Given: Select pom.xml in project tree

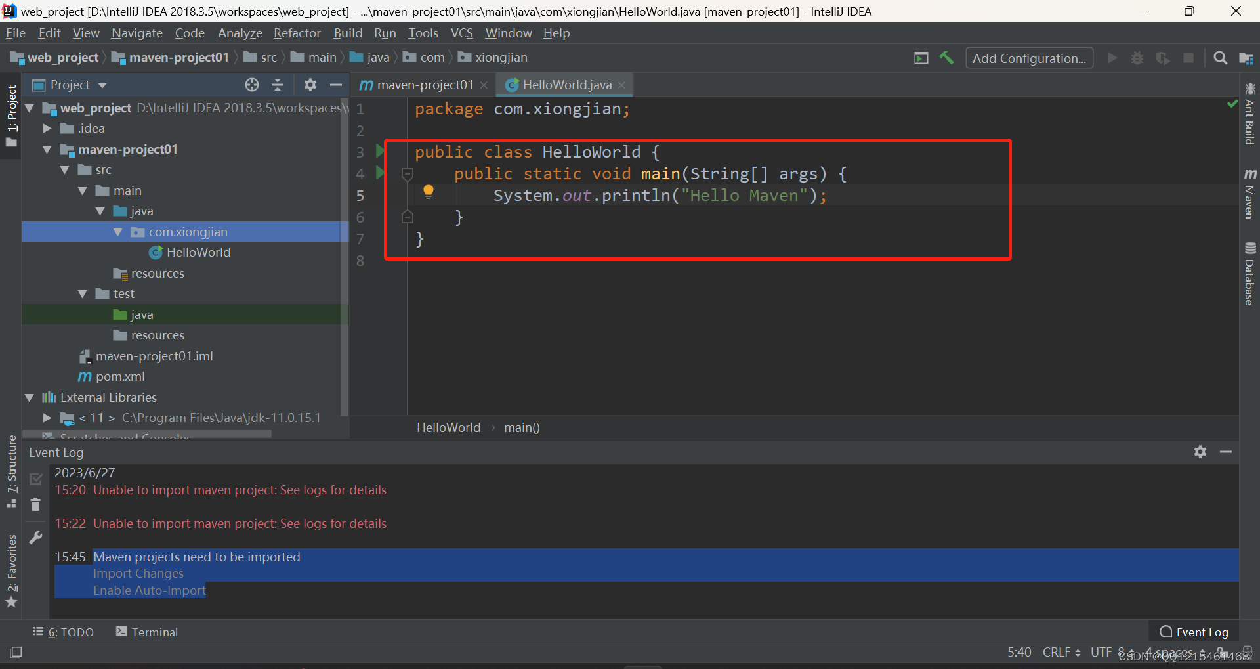Looking at the screenshot, I should click(x=112, y=376).
